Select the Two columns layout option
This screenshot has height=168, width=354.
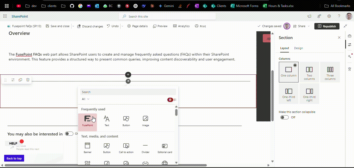[309, 72]
